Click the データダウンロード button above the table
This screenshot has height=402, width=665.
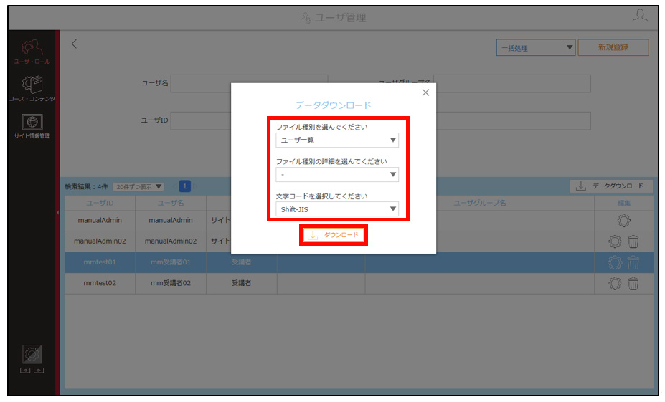coord(611,186)
